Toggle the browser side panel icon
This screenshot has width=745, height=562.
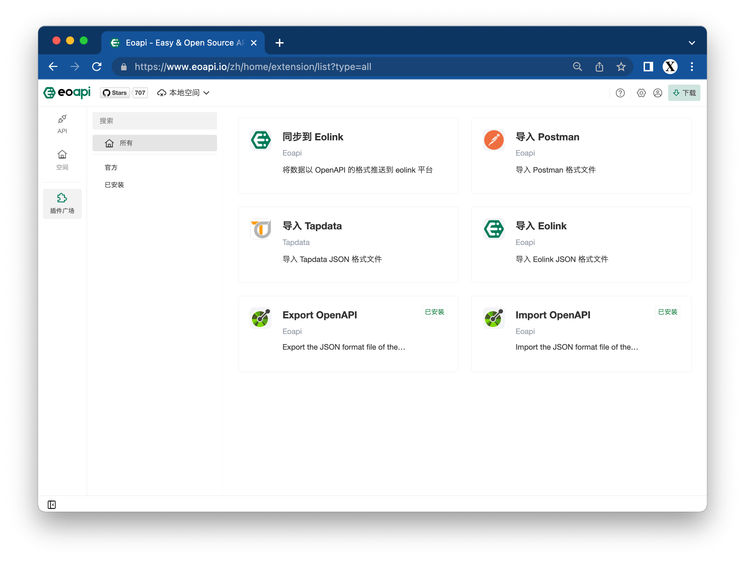(648, 67)
